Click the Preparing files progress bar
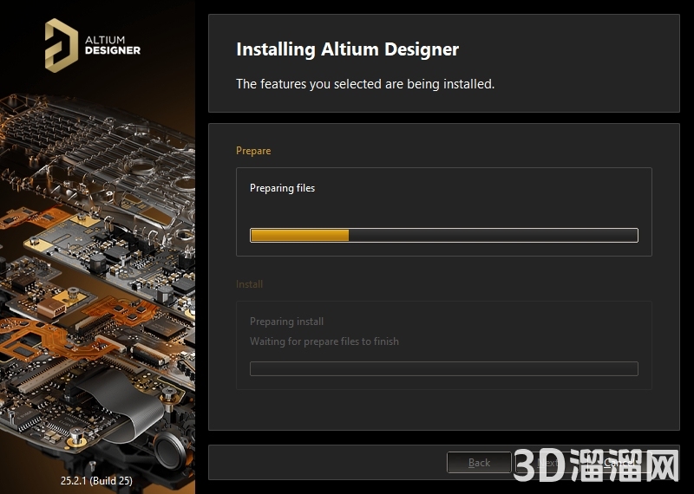Image resolution: width=694 pixels, height=494 pixels. [x=444, y=235]
